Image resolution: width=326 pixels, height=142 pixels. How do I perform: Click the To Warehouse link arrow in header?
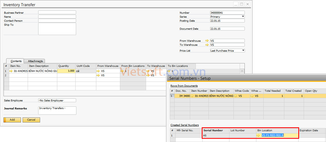207,45
